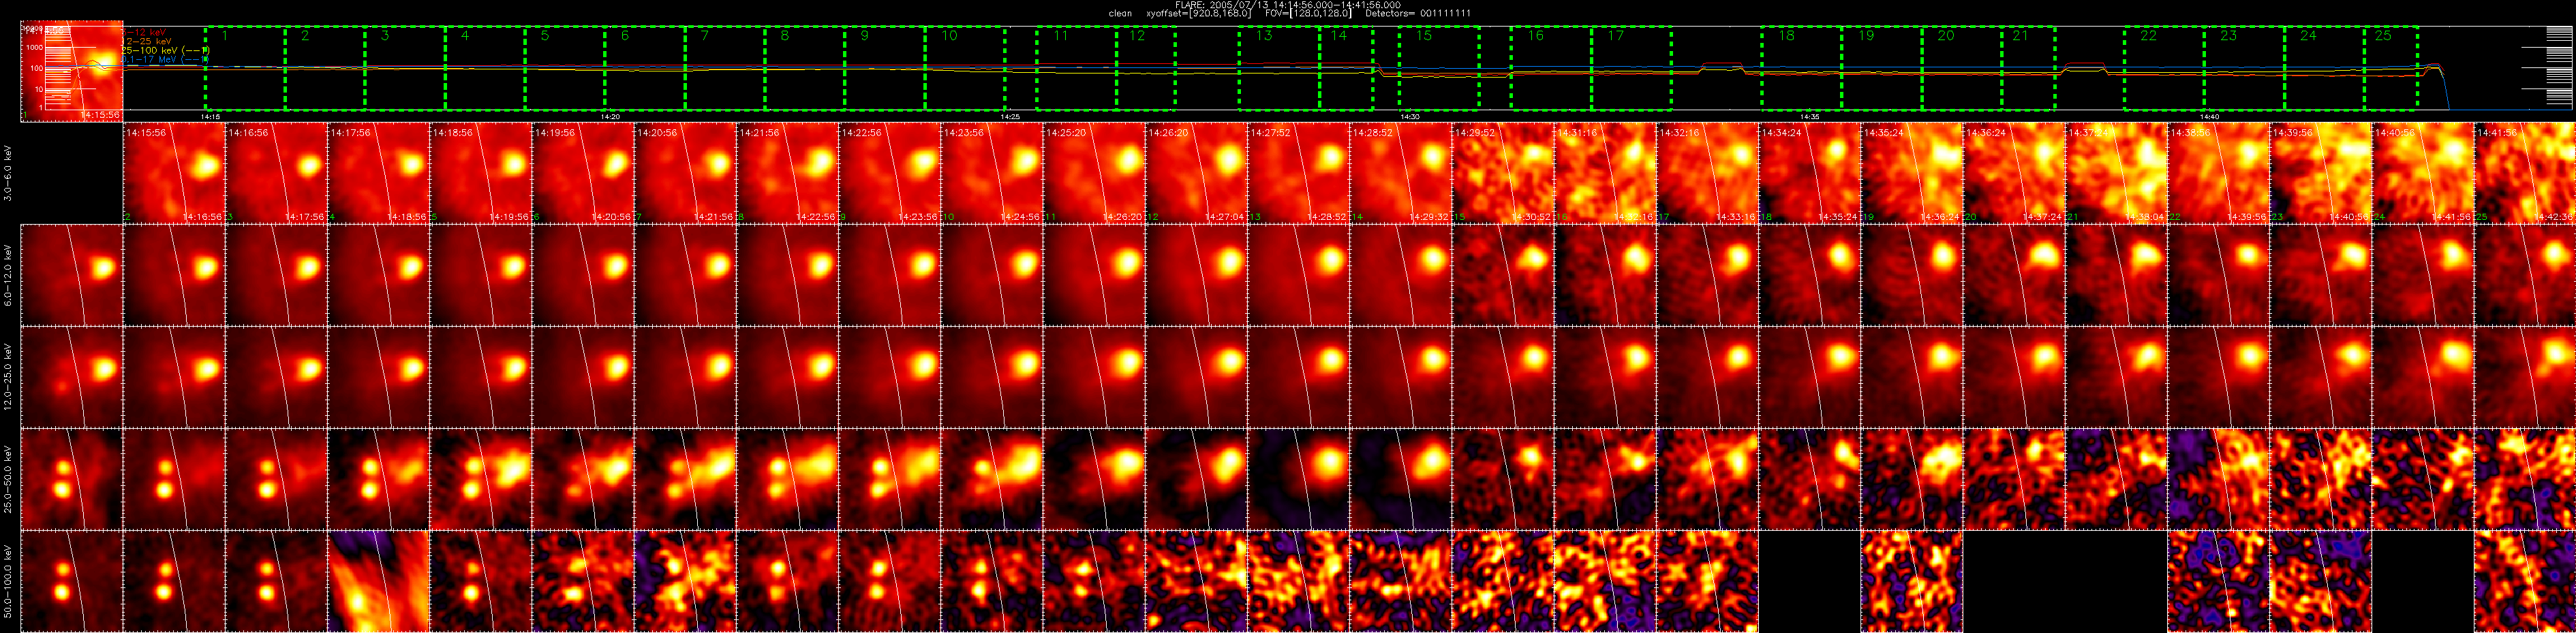Screen dimensions: 2576x633
Task: Open the 12.0-25.0 keV image in the 14:16:56 column
Action: pos(276,376)
